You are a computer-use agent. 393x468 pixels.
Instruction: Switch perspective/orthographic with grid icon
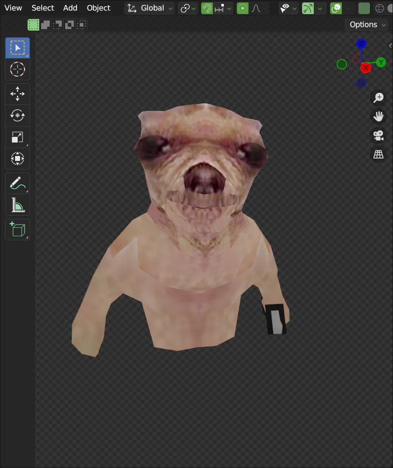378,154
